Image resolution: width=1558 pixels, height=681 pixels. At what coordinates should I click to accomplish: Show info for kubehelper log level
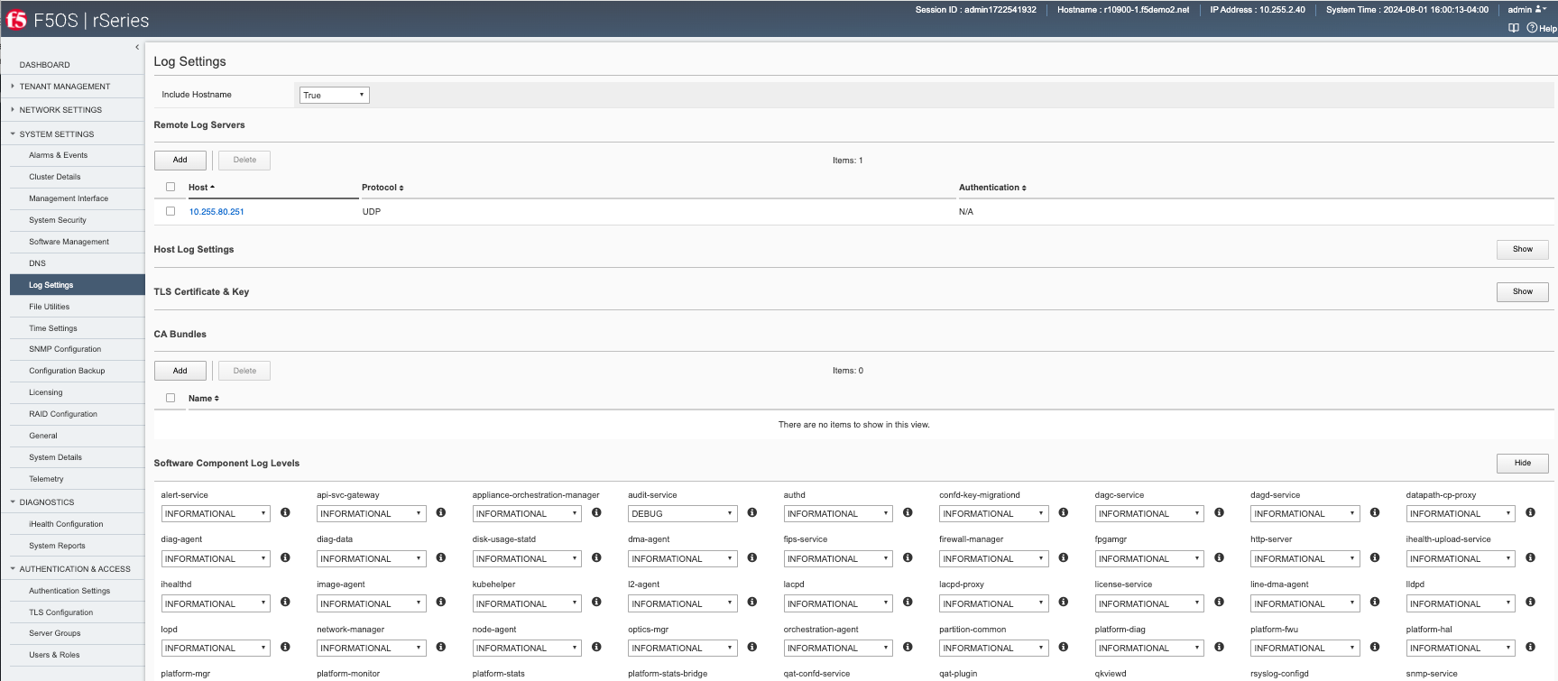coord(596,602)
